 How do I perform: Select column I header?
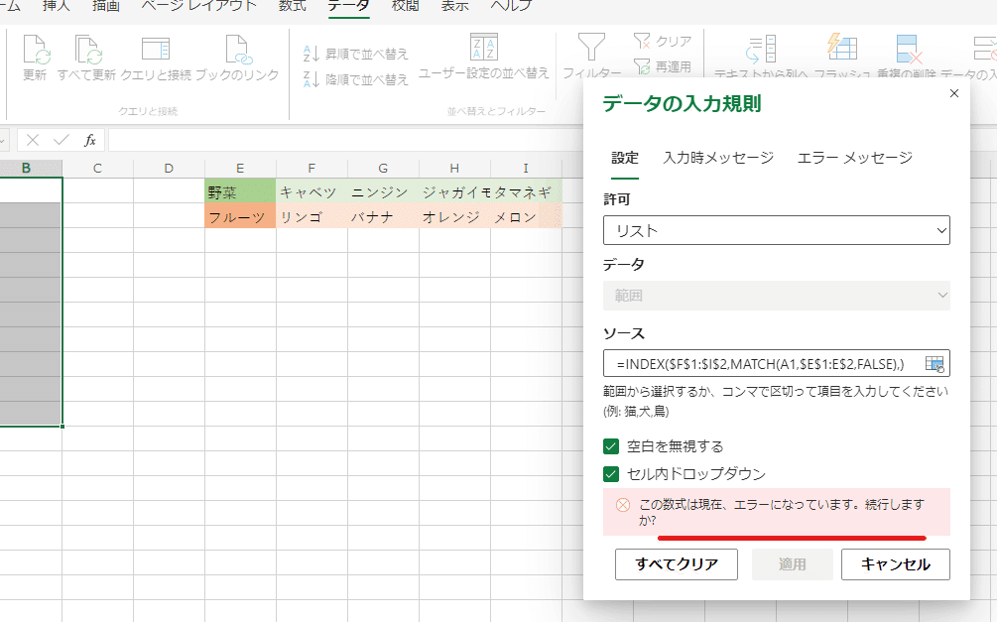[526, 168]
